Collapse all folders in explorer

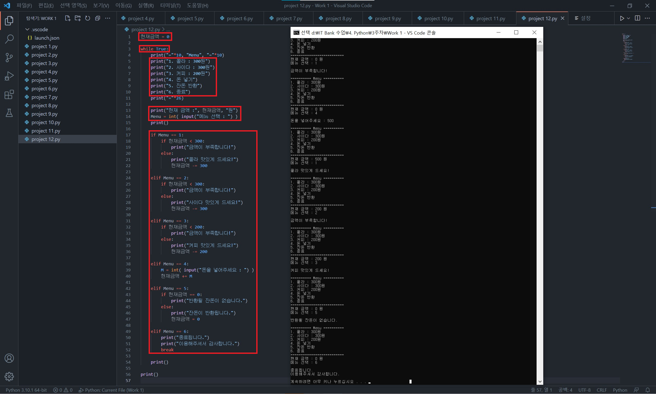98,18
